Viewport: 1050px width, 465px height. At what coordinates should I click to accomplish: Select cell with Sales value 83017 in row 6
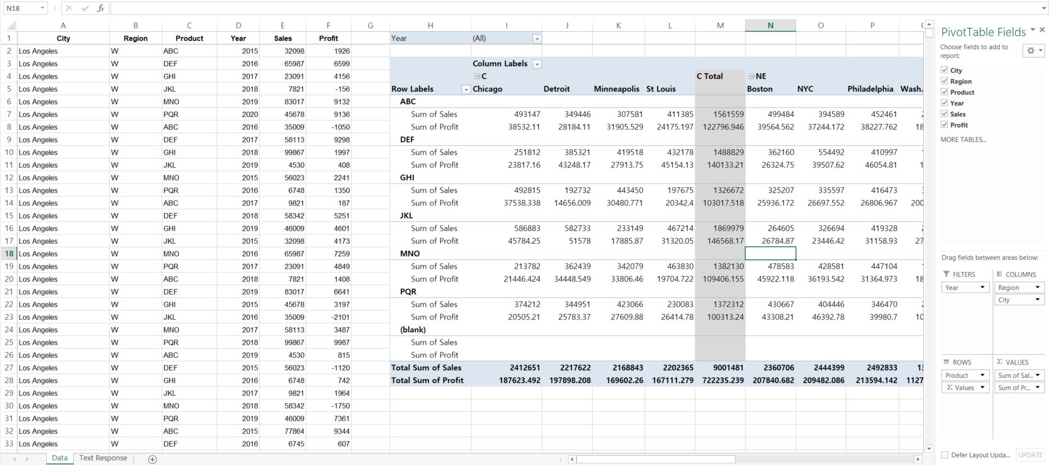283,102
